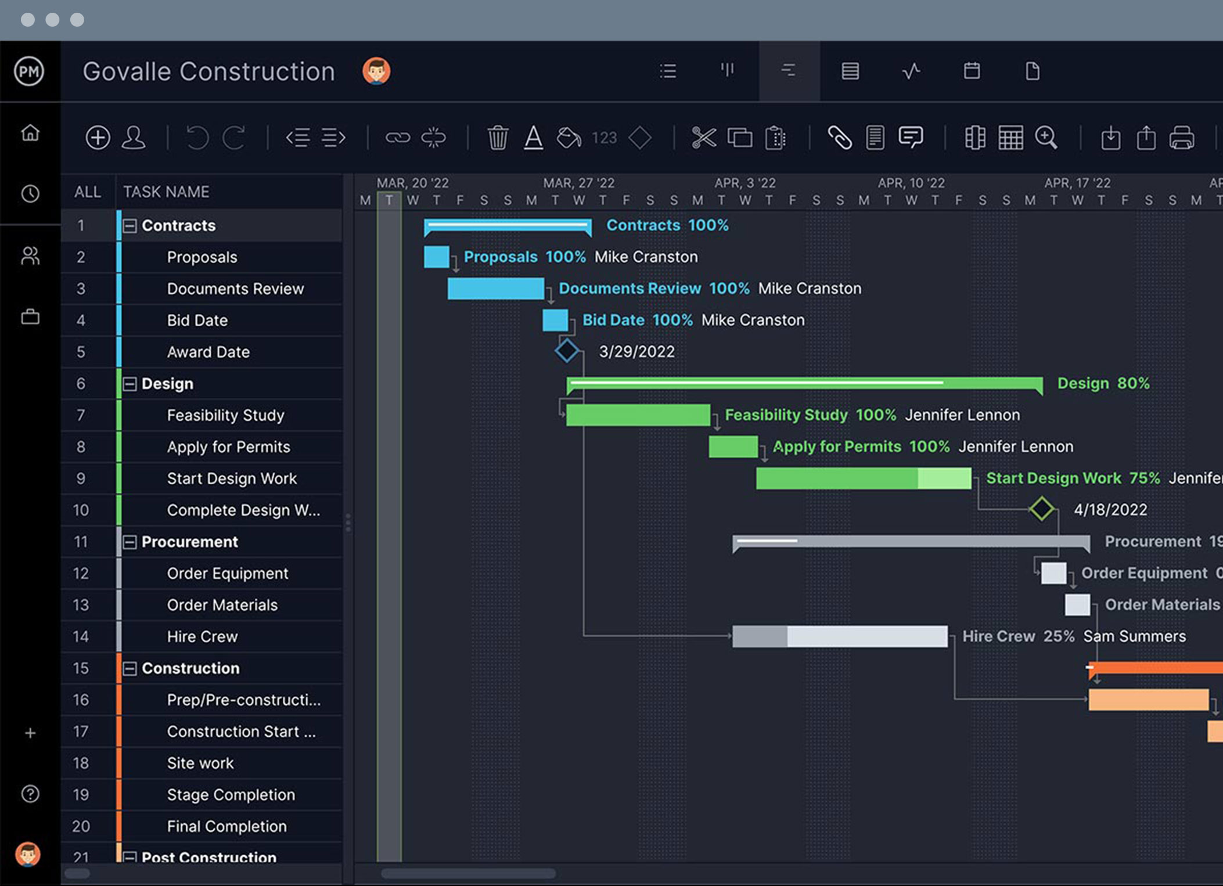Screen dimensions: 1223x886
Task: Collapse the Design task group
Action: coord(131,384)
